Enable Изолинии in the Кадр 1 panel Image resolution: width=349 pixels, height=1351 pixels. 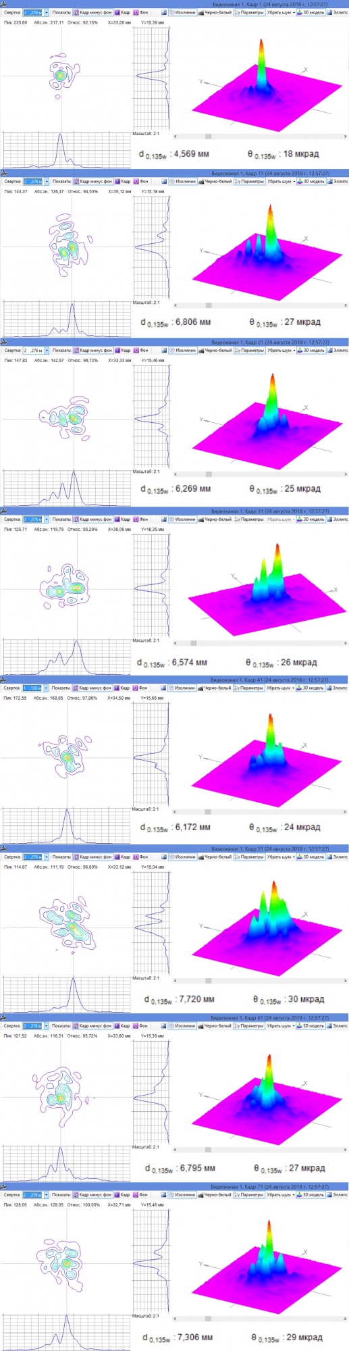pos(182,12)
